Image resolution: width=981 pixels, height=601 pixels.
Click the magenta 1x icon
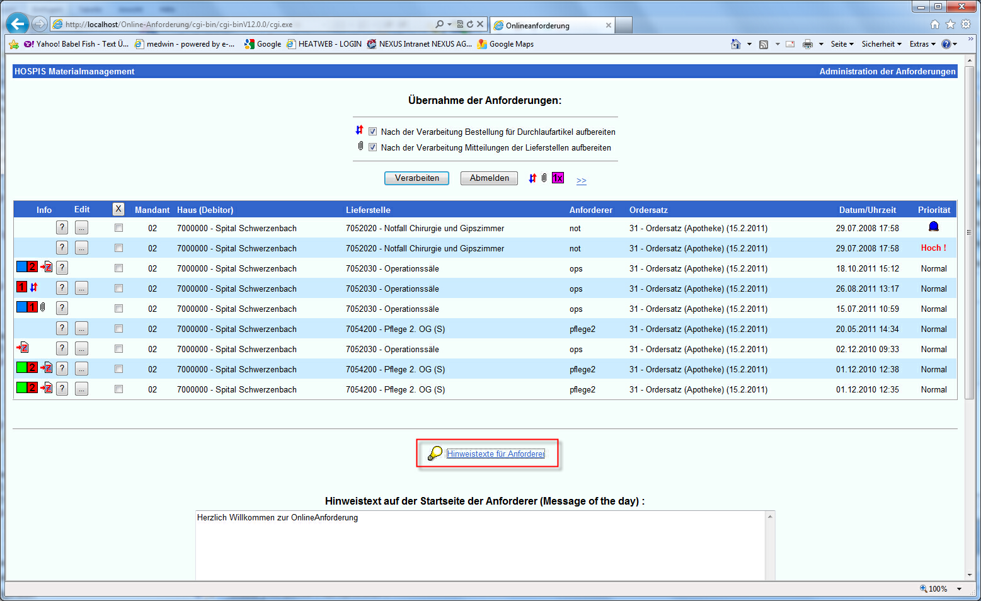point(558,178)
